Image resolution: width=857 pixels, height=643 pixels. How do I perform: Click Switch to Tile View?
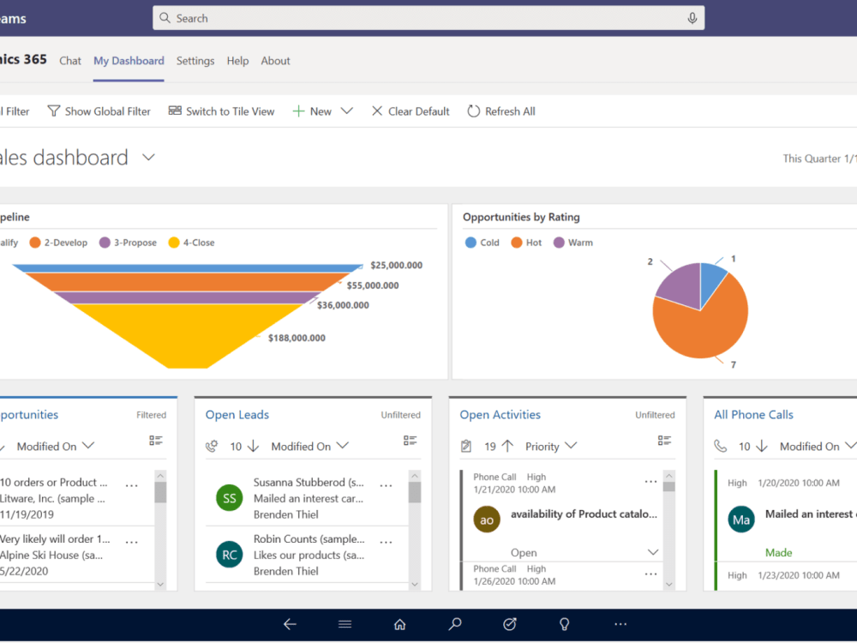coord(221,111)
